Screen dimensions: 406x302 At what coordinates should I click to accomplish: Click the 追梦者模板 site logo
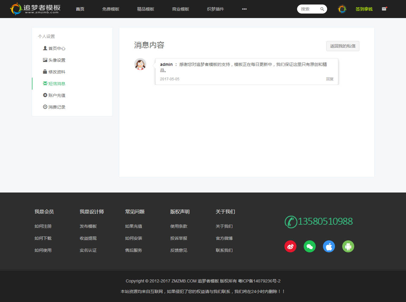36,9
